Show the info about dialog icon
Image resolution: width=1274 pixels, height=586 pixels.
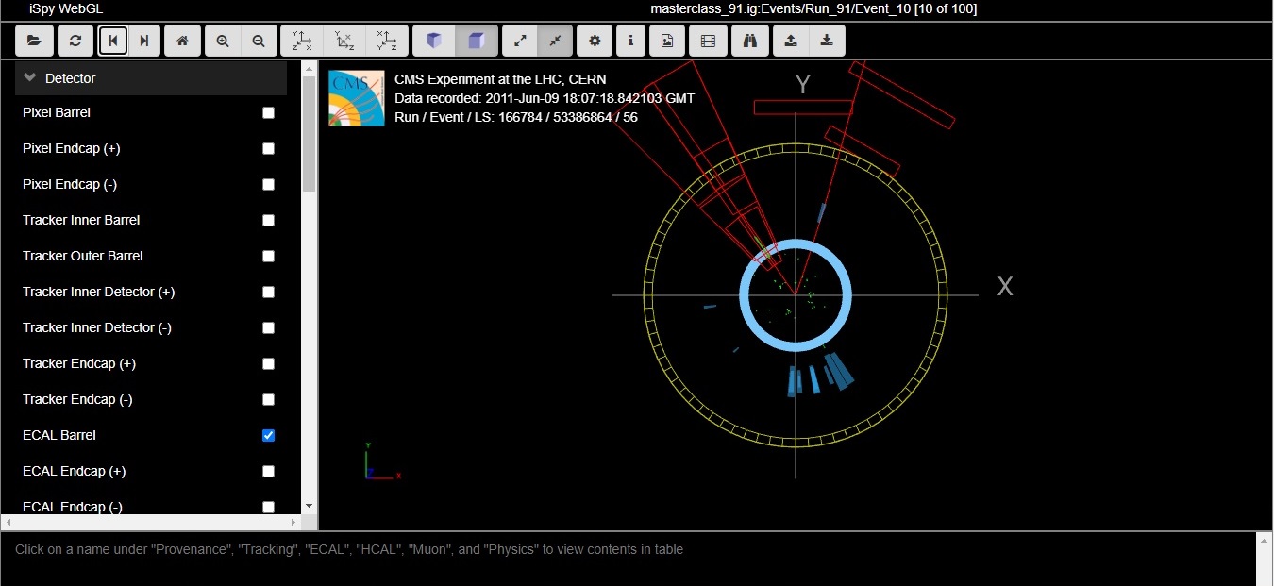pyautogui.click(x=630, y=41)
